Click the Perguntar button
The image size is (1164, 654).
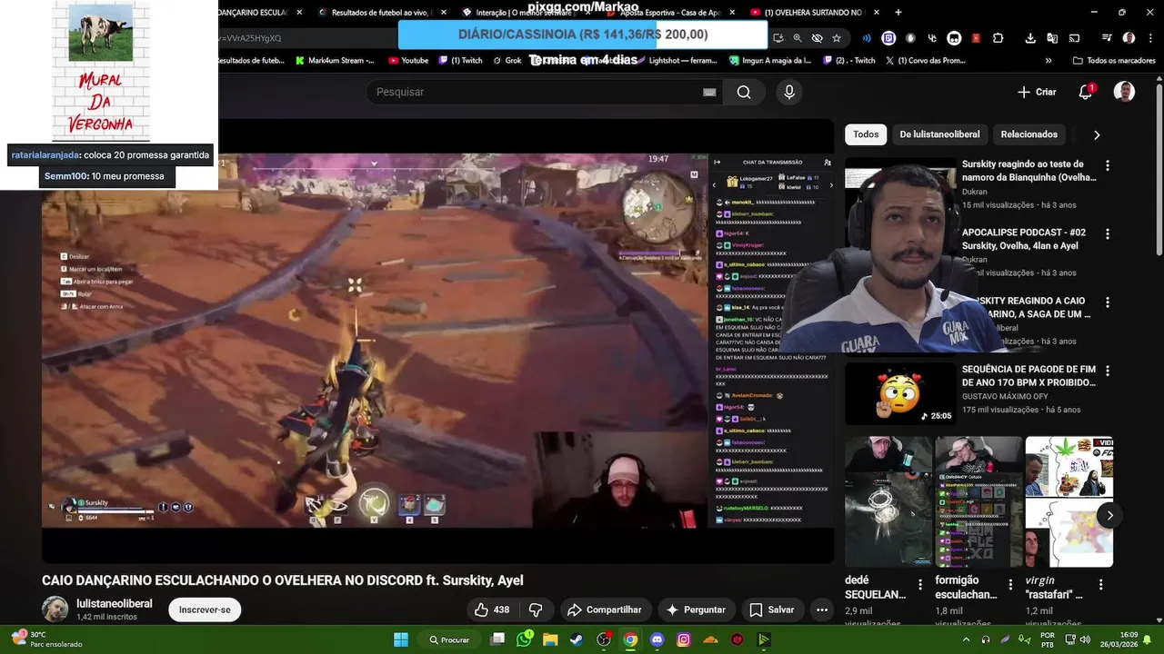[x=696, y=609]
